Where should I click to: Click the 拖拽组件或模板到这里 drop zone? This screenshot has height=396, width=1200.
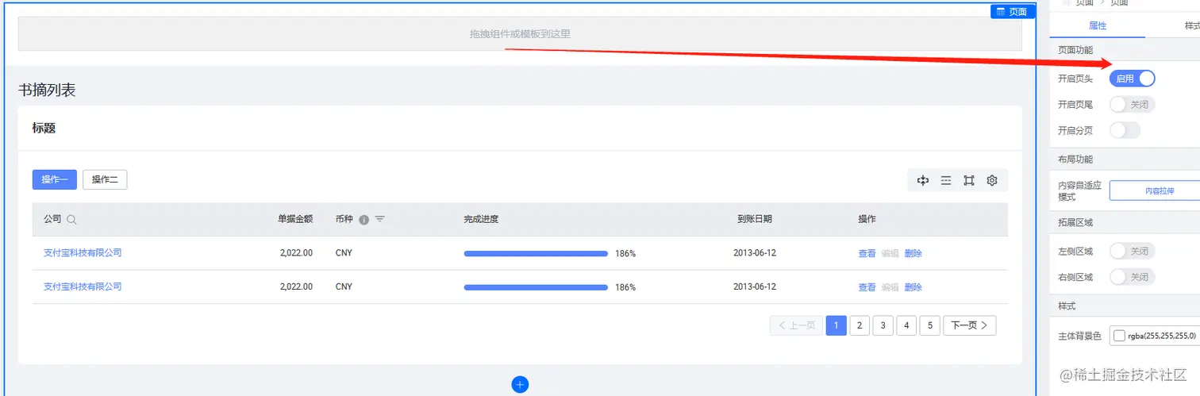click(x=520, y=34)
